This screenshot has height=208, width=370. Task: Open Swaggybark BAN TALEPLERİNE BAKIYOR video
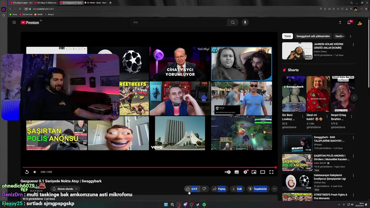coord(297,144)
